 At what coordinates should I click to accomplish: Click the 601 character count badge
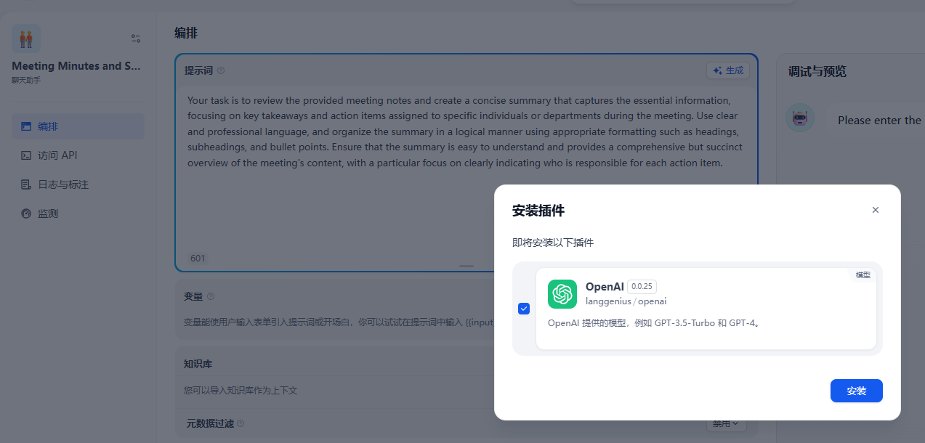[x=198, y=259]
